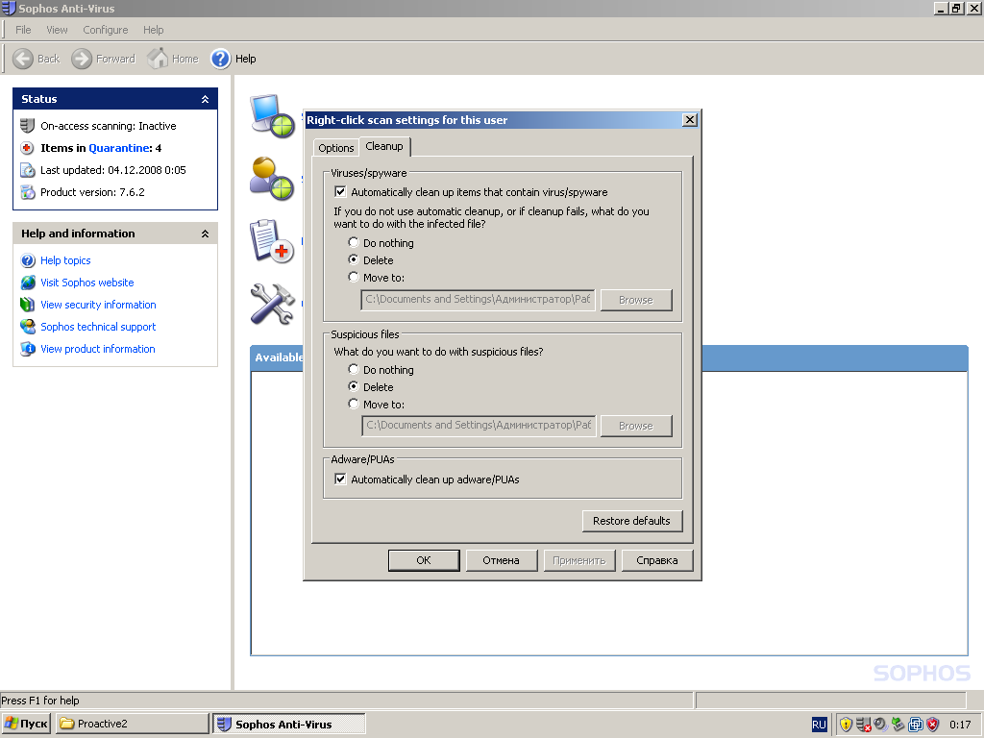
Task: Click Sophos Anti-Virus taskbar button
Action: point(288,724)
